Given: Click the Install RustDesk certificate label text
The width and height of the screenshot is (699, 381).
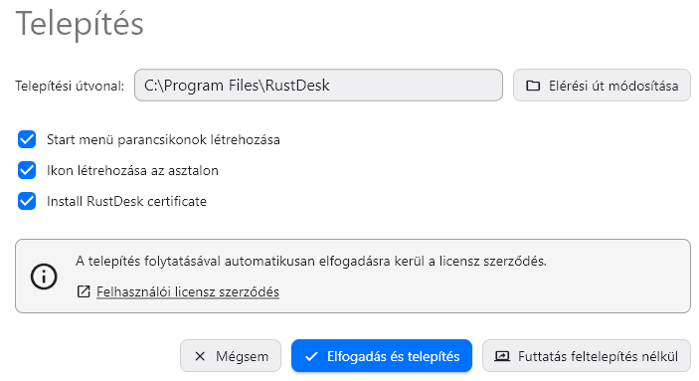Looking at the screenshot, I should point(126,201).
